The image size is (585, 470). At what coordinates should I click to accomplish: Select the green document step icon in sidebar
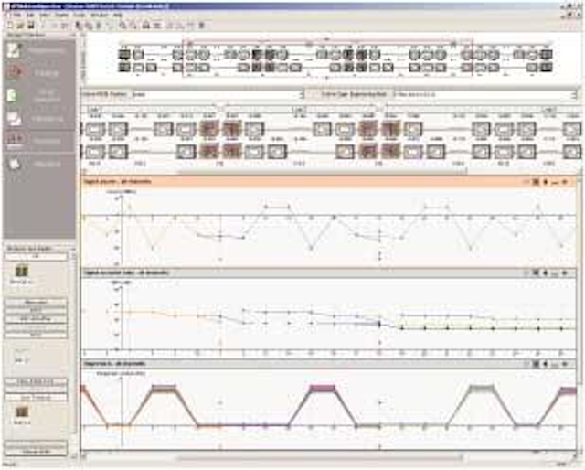[x=12, y=96]
